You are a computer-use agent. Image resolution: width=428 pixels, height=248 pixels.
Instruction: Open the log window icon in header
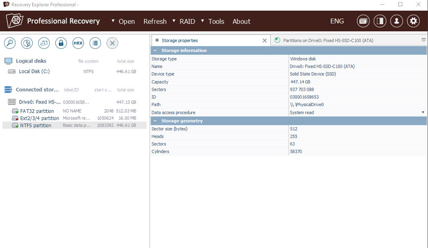tap(363, 21)
